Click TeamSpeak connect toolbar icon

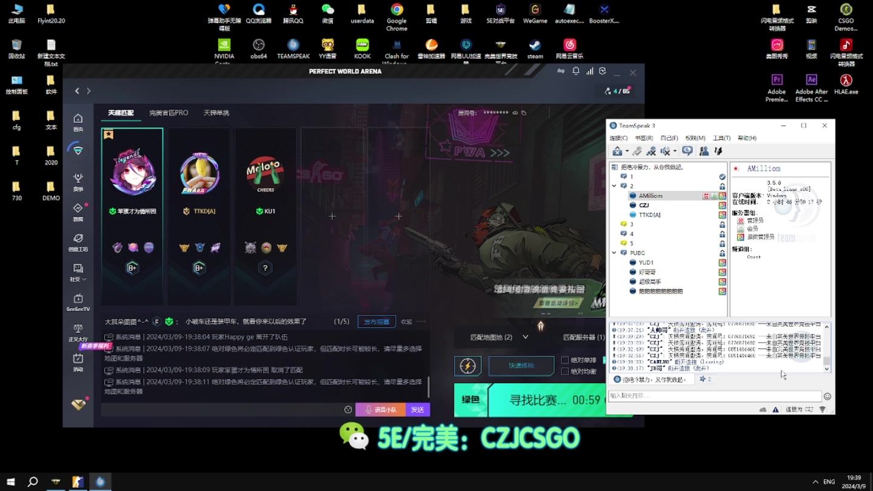point(617,151)
